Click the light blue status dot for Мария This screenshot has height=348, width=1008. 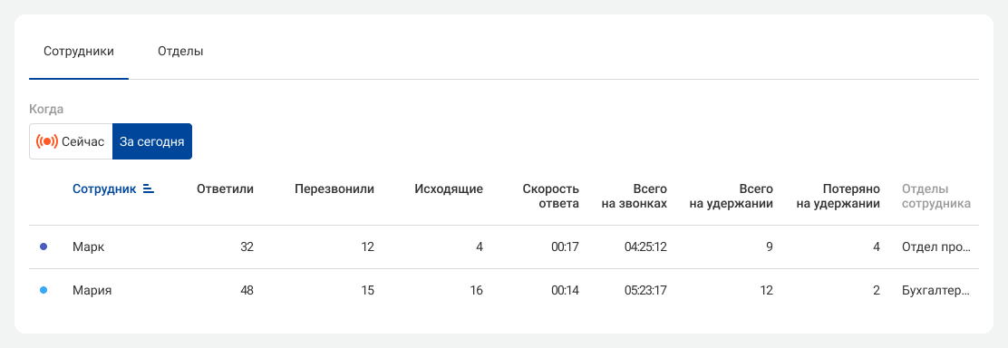coord(44,290)
